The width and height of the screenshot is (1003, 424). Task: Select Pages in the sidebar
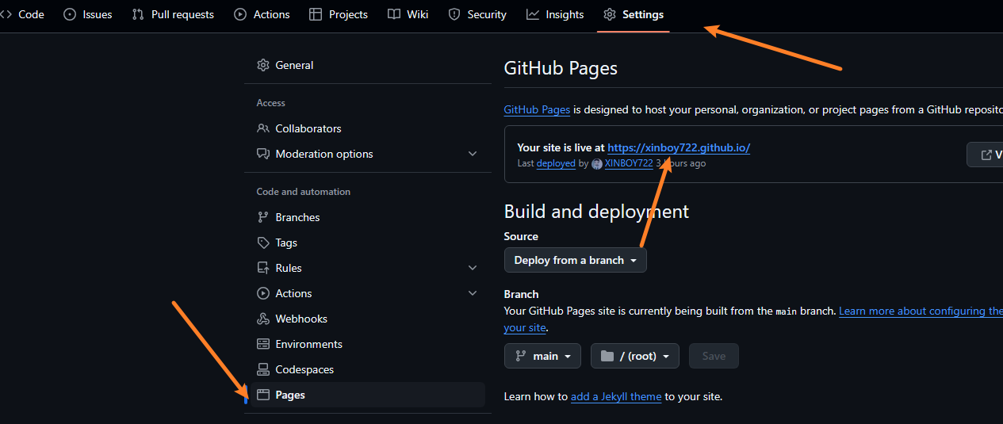(x=367, y=395)
